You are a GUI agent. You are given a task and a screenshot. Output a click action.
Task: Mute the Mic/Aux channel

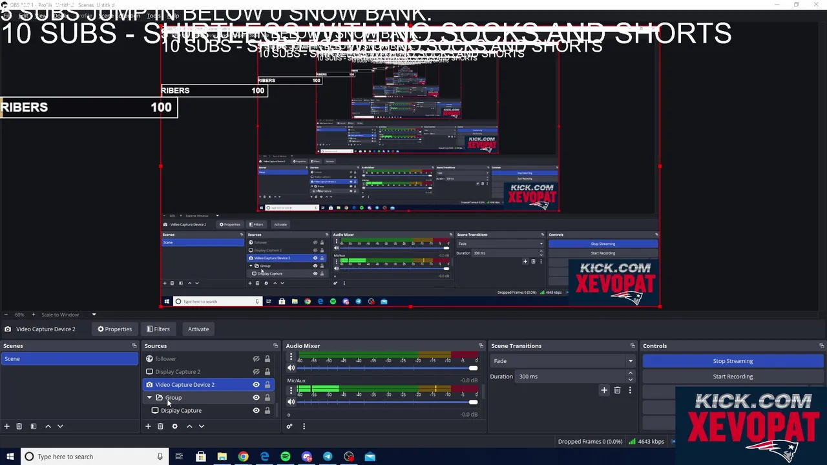pyautogui.click(x=291, y=402)
